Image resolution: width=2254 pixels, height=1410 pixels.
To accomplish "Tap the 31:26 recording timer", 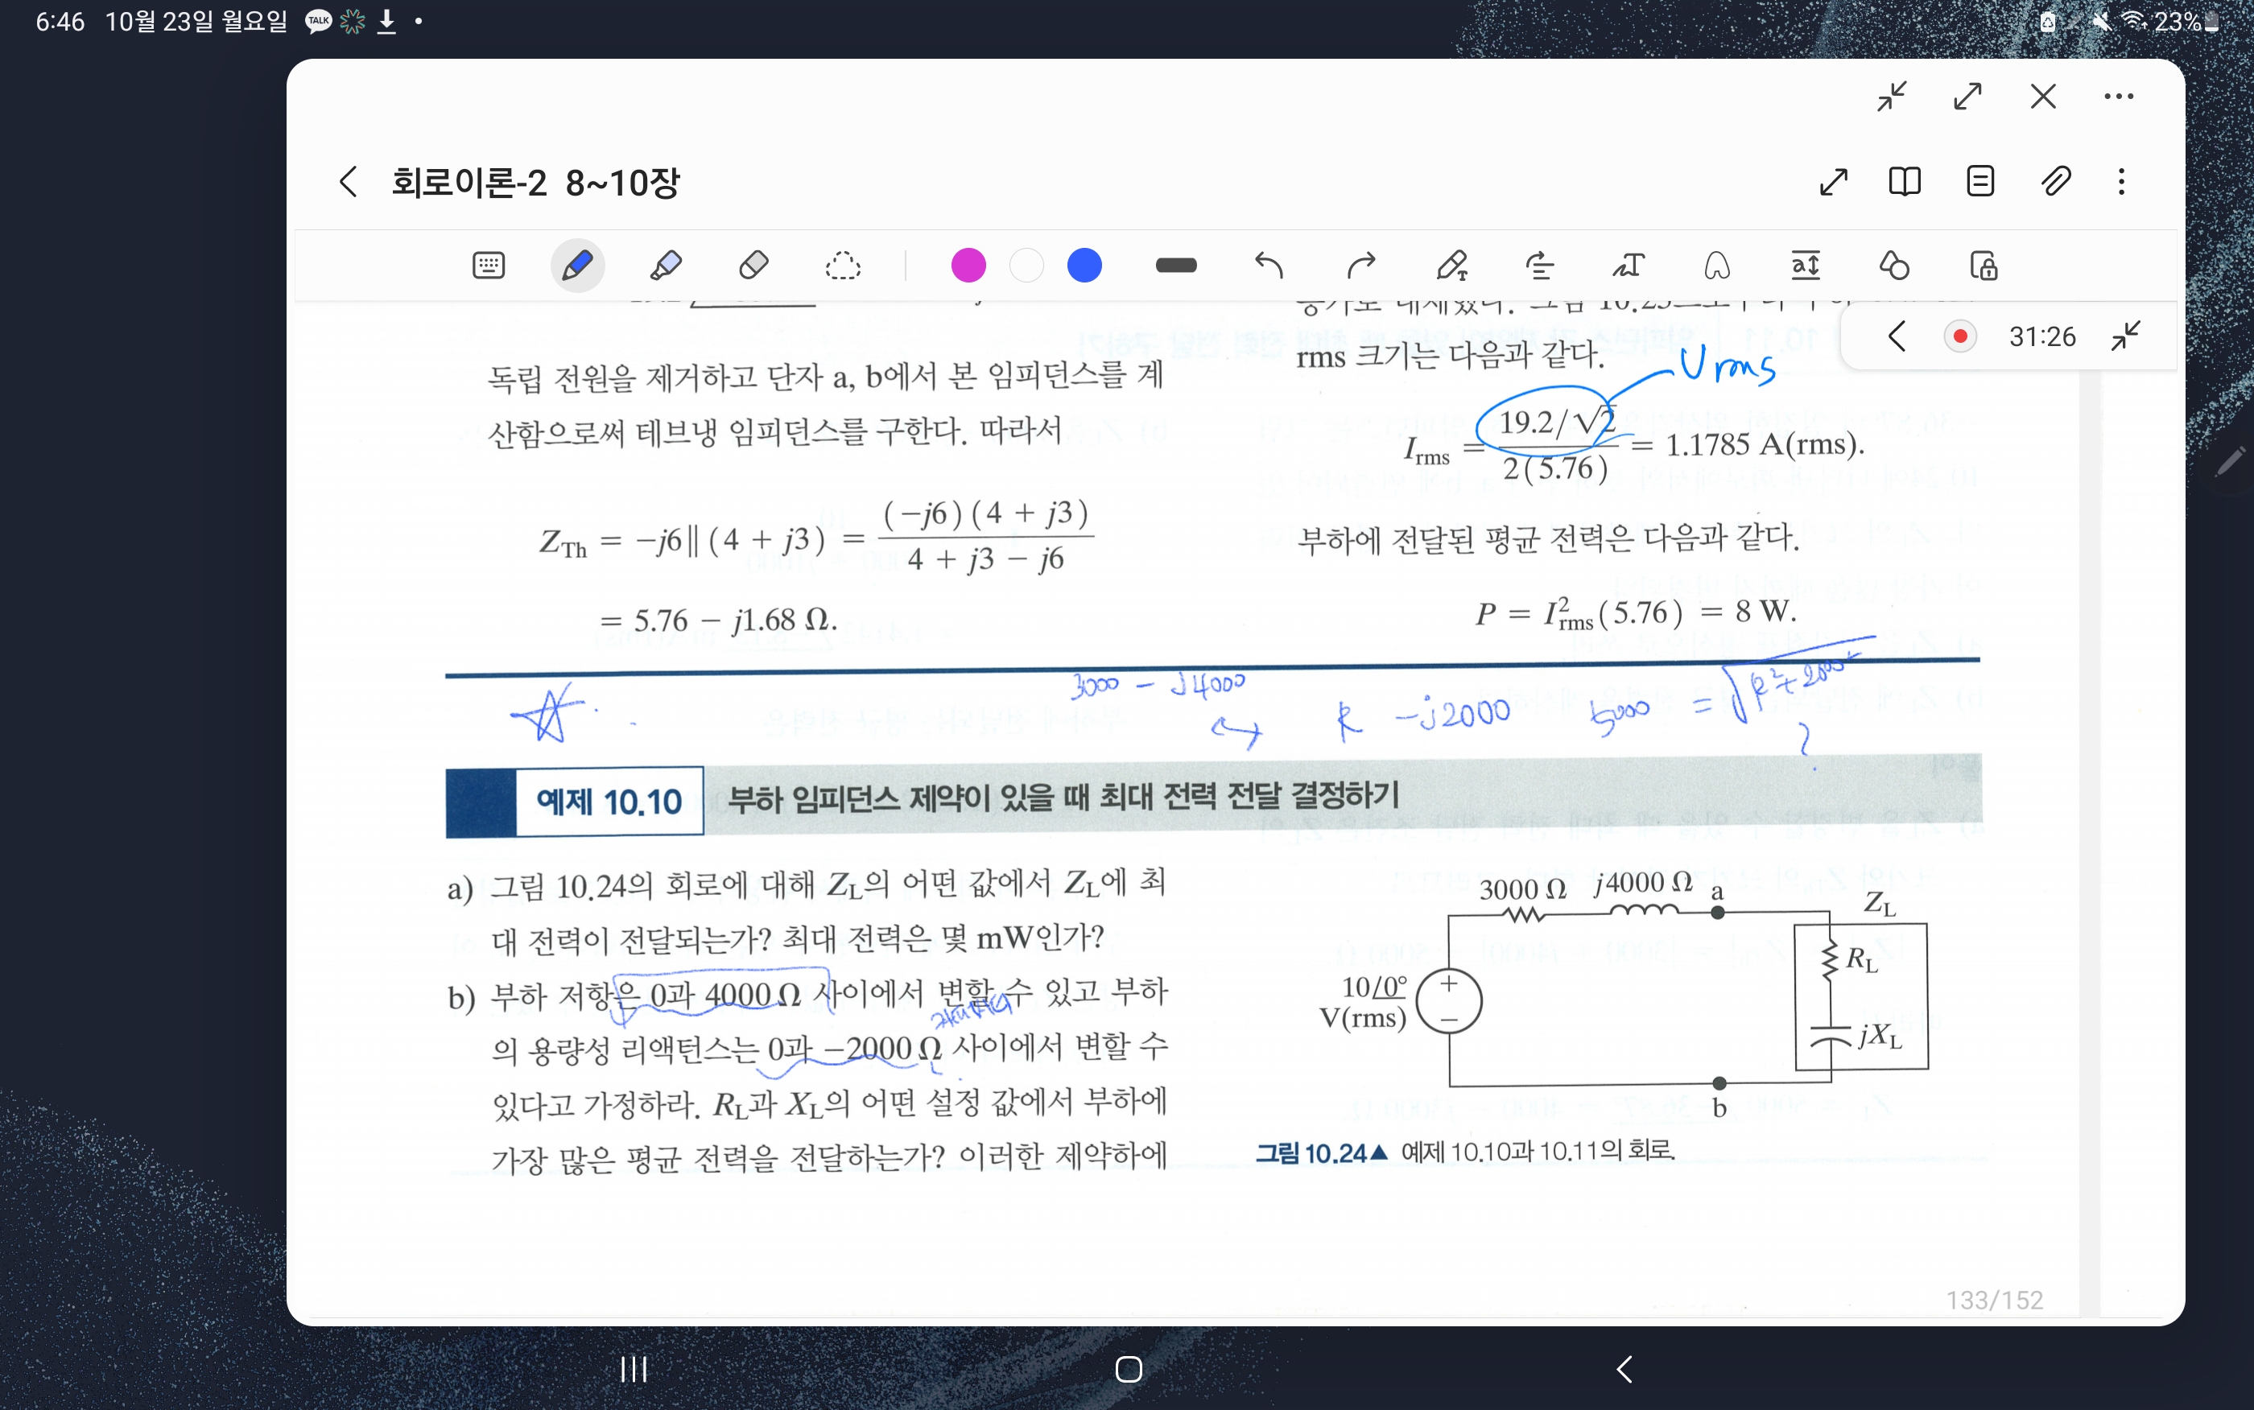I will click(x=2042, y=336).
